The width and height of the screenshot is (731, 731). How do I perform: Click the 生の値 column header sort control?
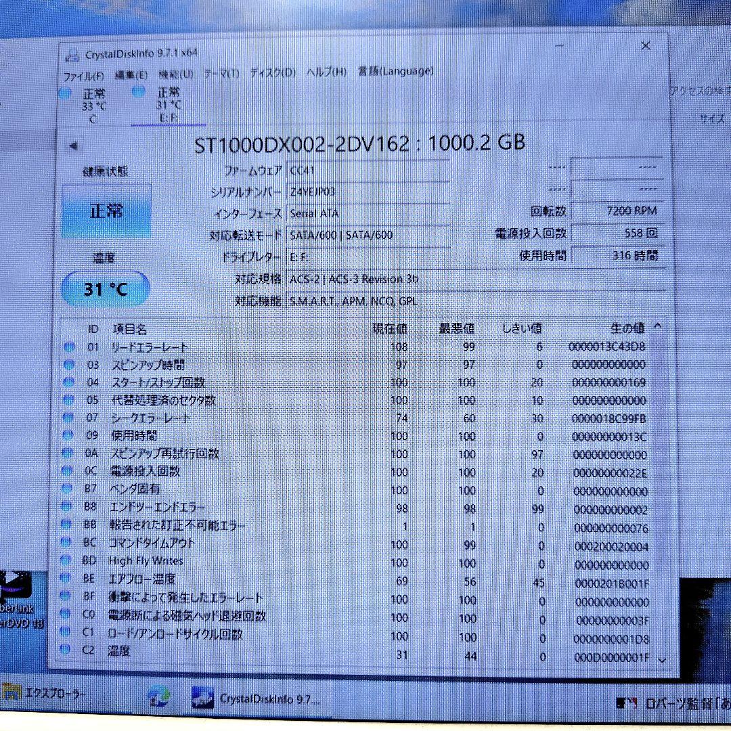pyautogui.click(x=629, y=328)
